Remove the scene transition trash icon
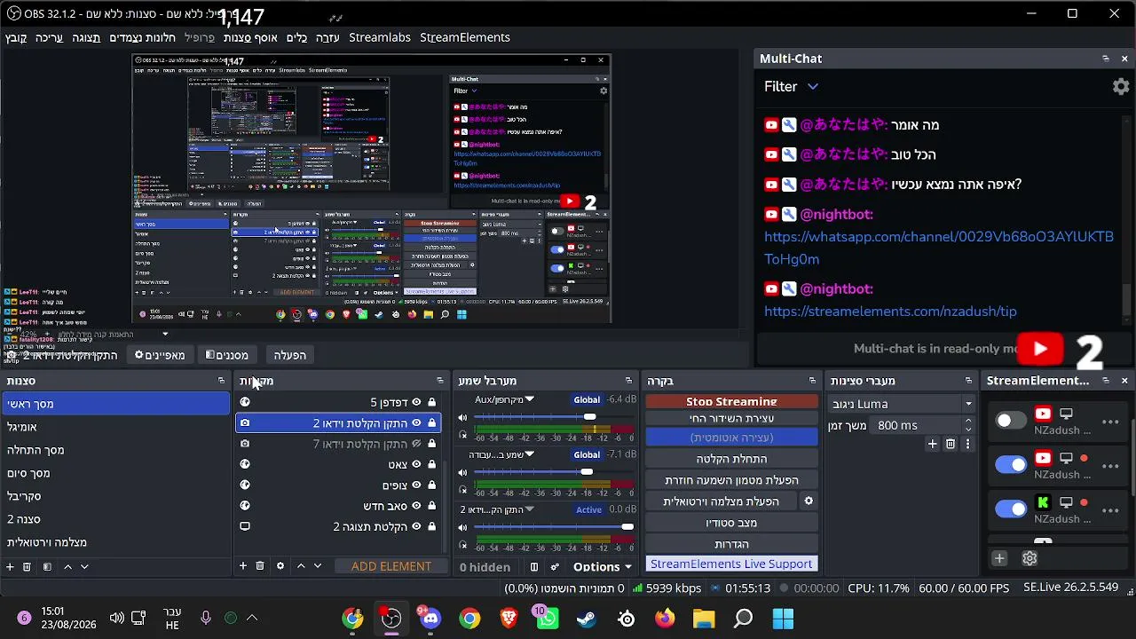 951,443
